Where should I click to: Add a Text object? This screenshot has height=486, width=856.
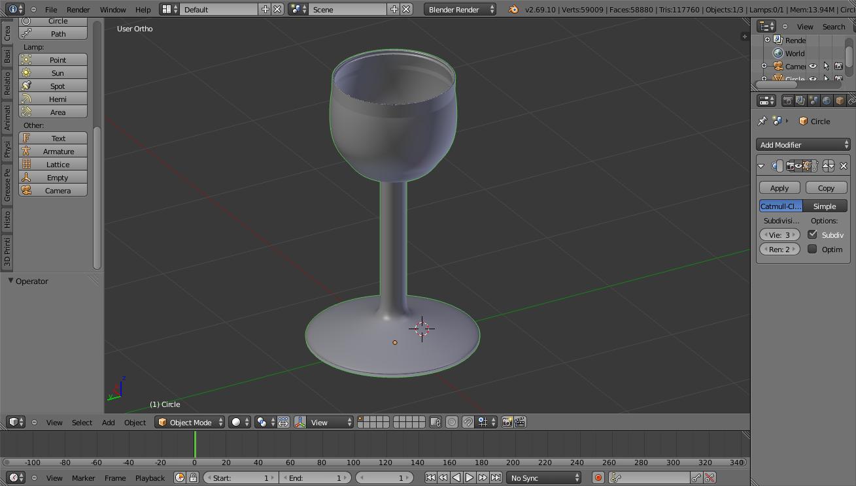coord(53,138)
